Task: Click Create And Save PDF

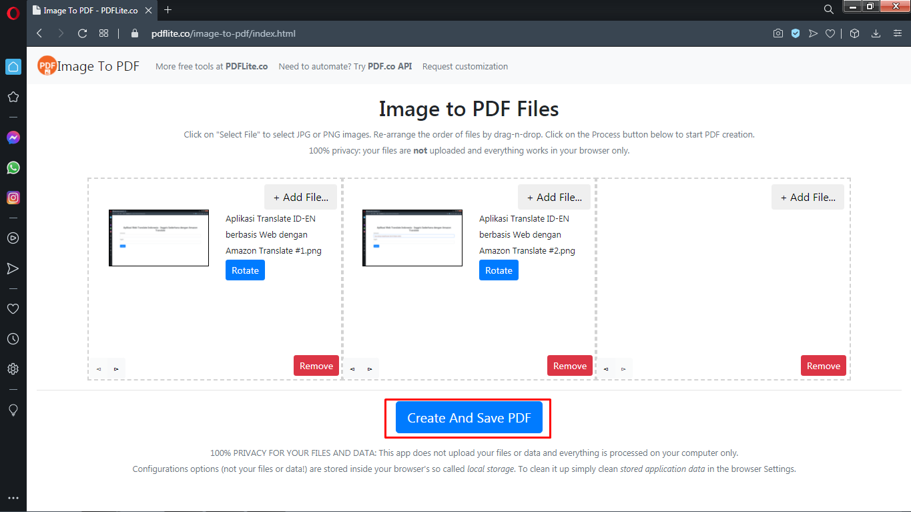Action: point(468,417)
